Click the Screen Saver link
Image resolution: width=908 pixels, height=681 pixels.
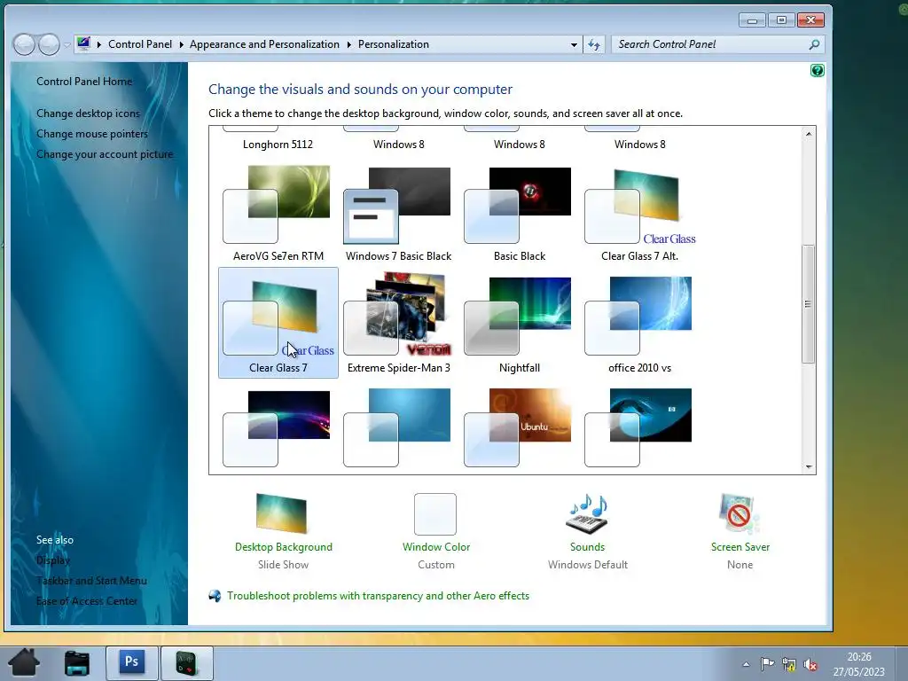(x=740, y=546)
